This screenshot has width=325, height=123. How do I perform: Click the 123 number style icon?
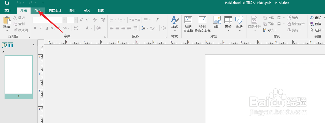[163, 28]
